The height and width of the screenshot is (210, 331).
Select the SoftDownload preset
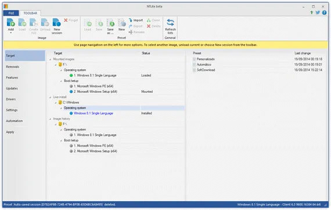(206, 70)
